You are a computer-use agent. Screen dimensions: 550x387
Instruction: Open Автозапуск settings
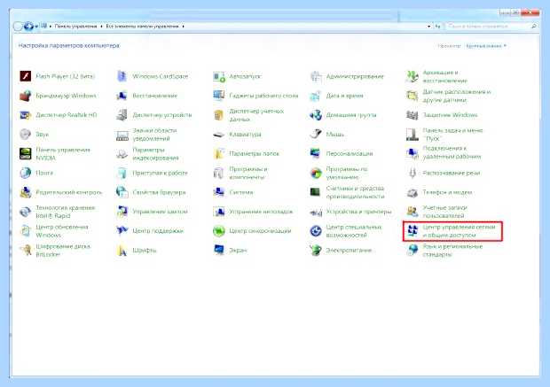pyautogui.click(x=237, y=76)
